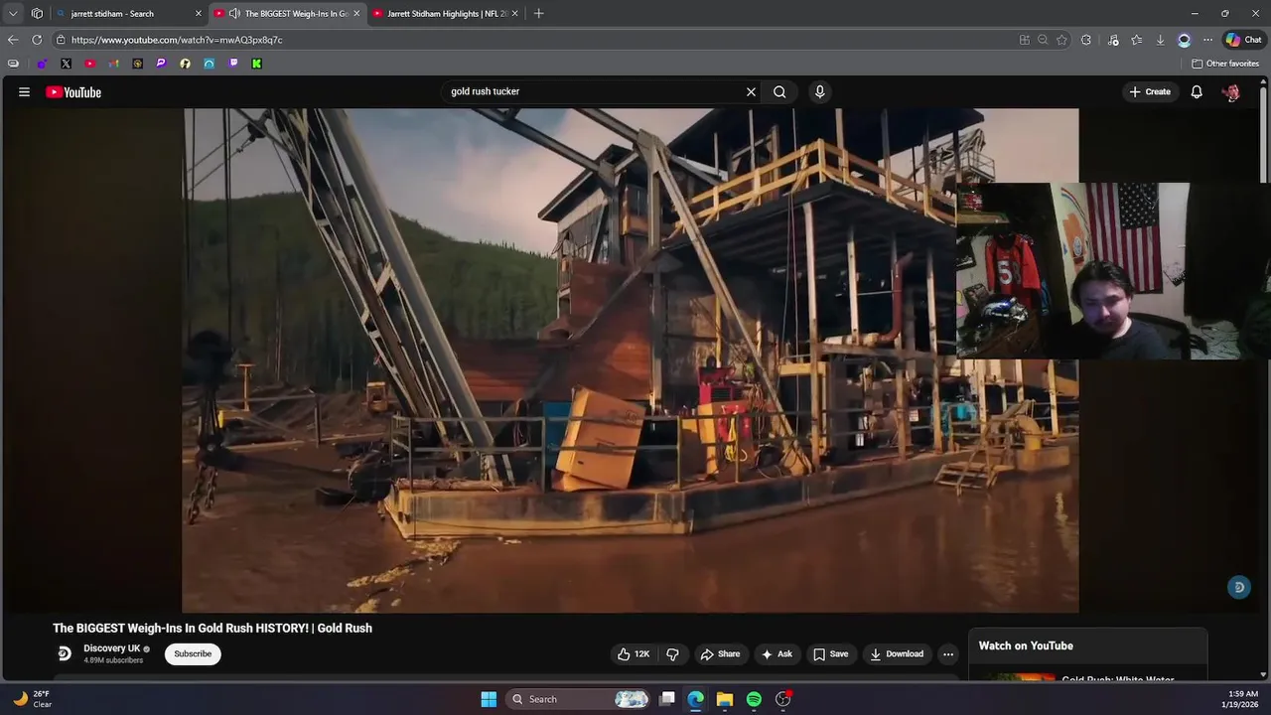
Task: Subscribe to Discovery UK channel
Action: coord(193,653)
